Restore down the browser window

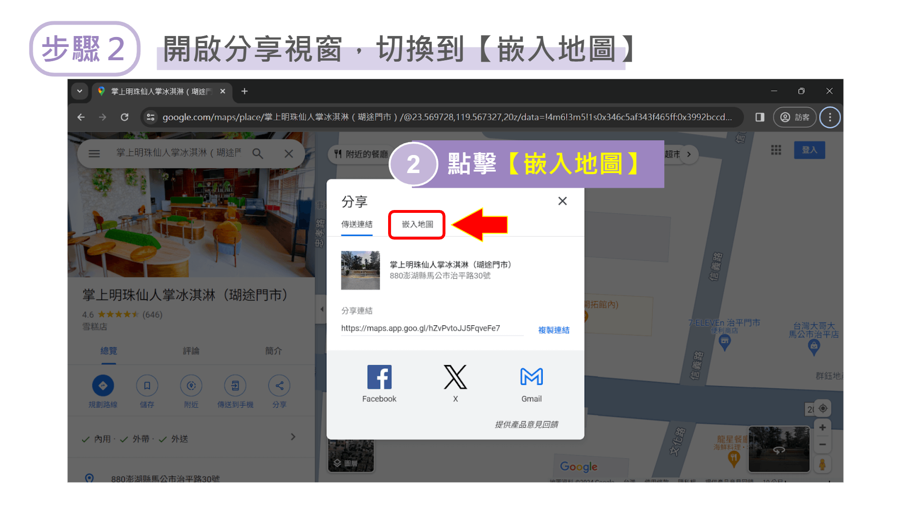coord(801,91)
